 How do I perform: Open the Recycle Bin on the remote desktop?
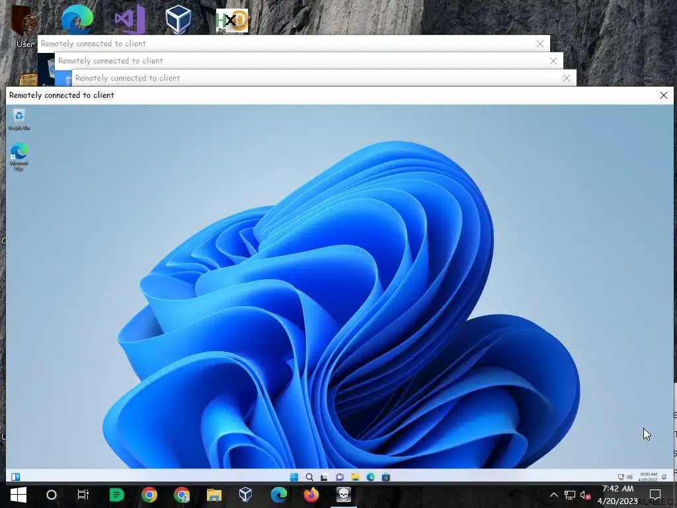tap(19, 119)
